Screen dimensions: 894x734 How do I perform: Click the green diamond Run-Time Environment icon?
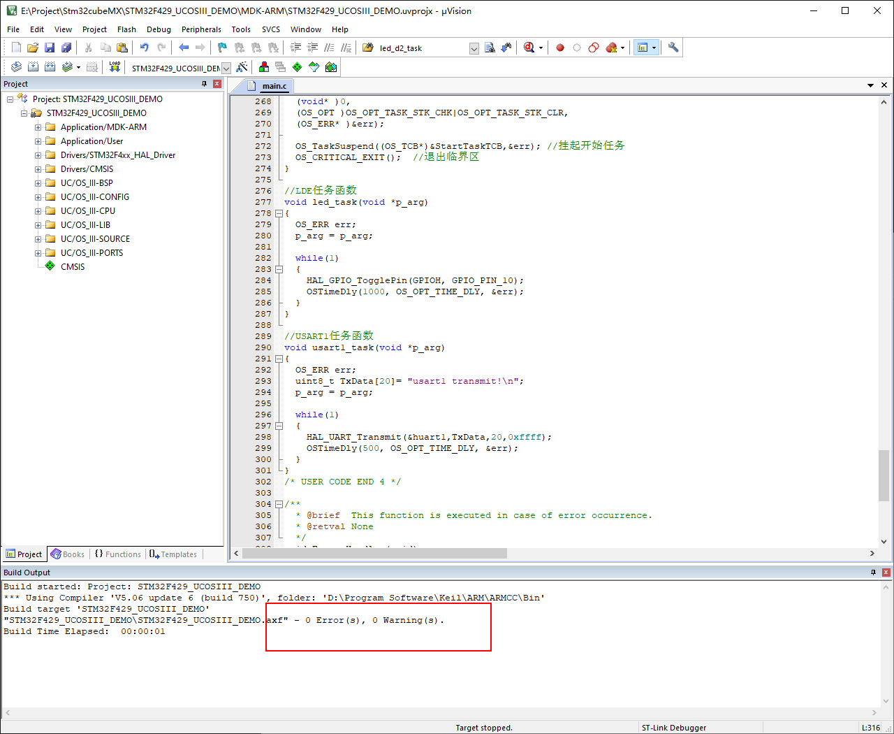(x=298, y=67)
